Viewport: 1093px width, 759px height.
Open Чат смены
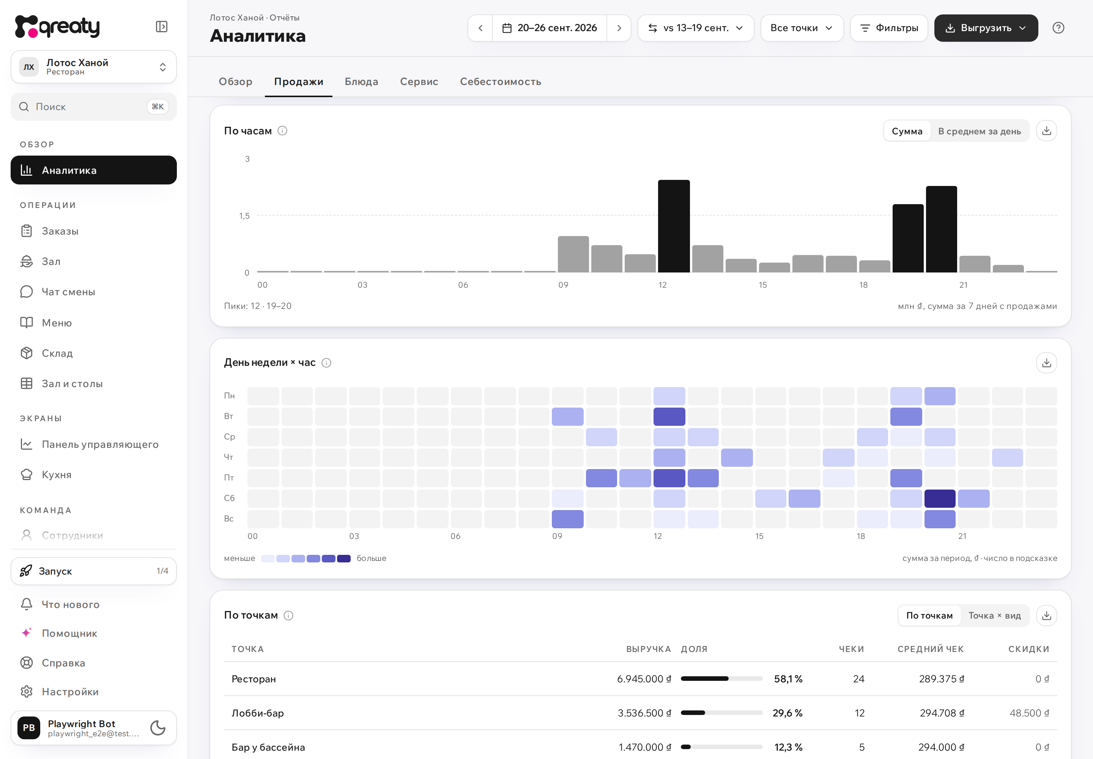(x=94, y=292)
